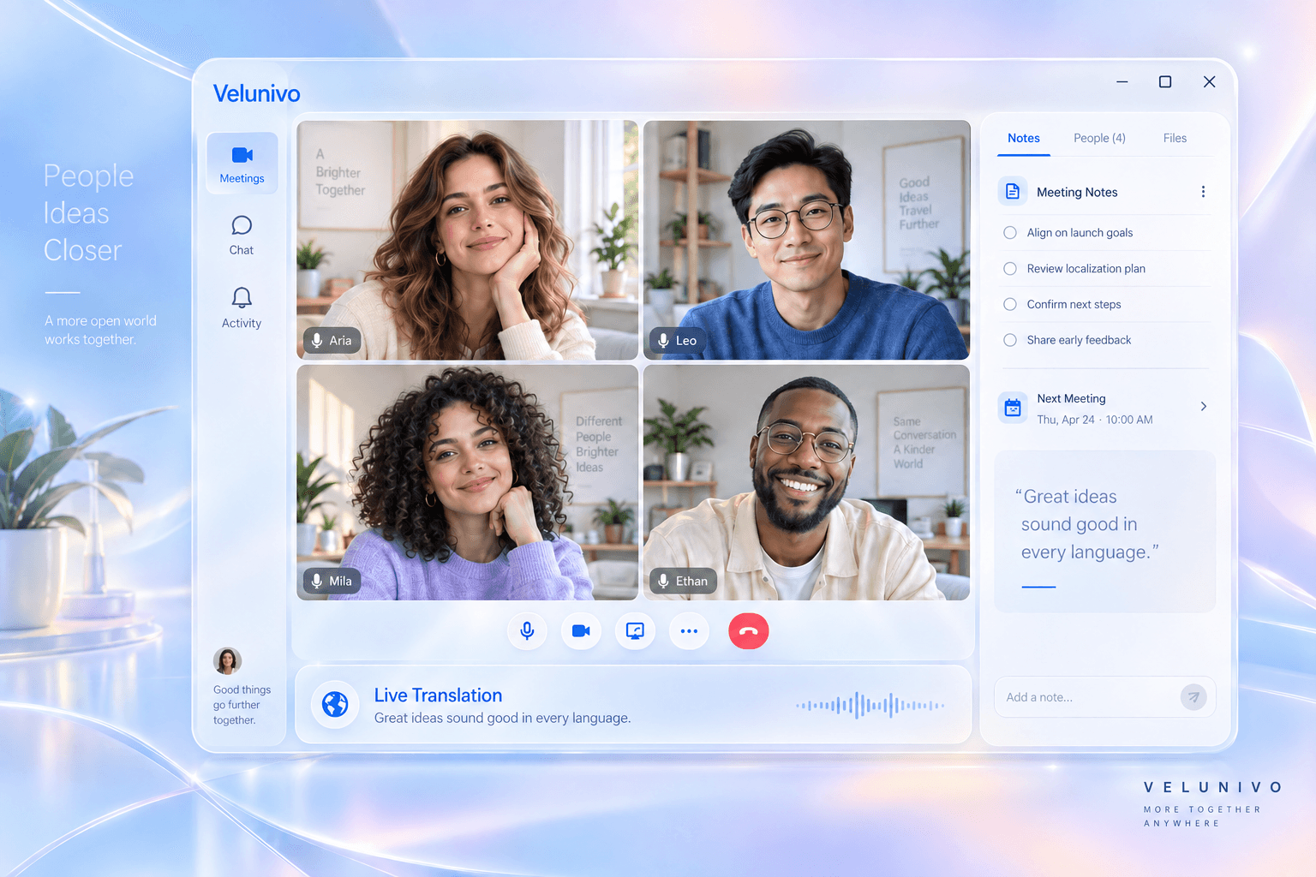This screenshot has height=877, width=1316.
Task: Click the Live Translation audio waveform
Action: pos(870,705)
